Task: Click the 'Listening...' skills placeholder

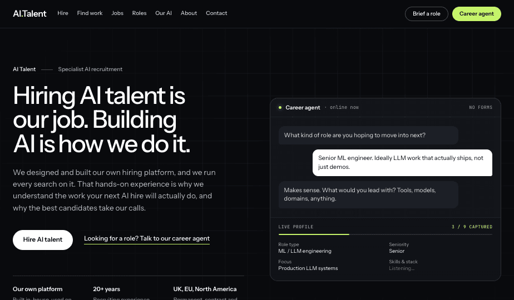Action: (x=402, y=268)
